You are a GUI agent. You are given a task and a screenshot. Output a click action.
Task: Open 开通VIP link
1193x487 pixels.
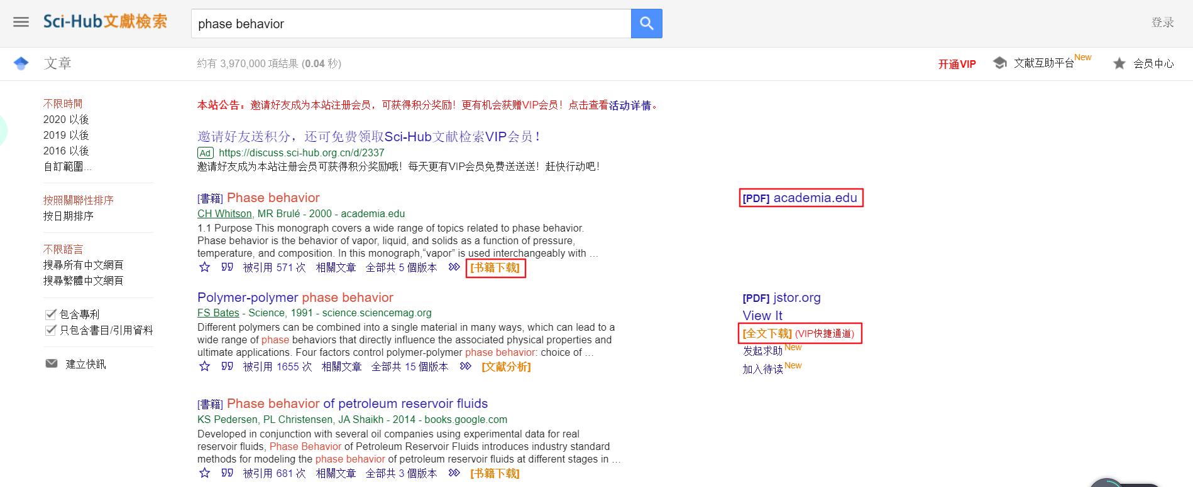(x=957, y=64)
